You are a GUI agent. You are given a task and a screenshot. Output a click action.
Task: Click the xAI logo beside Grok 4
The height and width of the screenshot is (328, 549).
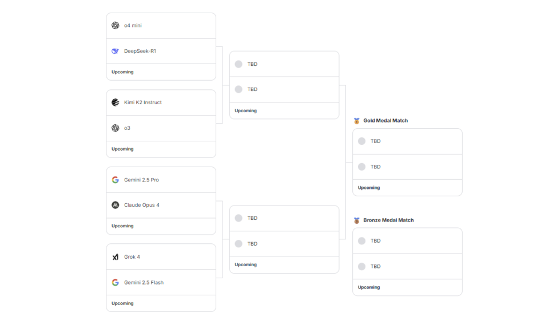click(116, 257)
